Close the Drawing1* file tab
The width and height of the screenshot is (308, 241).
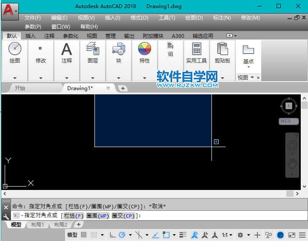(108, 88)
